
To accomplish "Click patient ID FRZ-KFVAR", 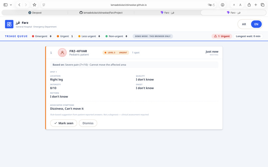I will [78, 51].
